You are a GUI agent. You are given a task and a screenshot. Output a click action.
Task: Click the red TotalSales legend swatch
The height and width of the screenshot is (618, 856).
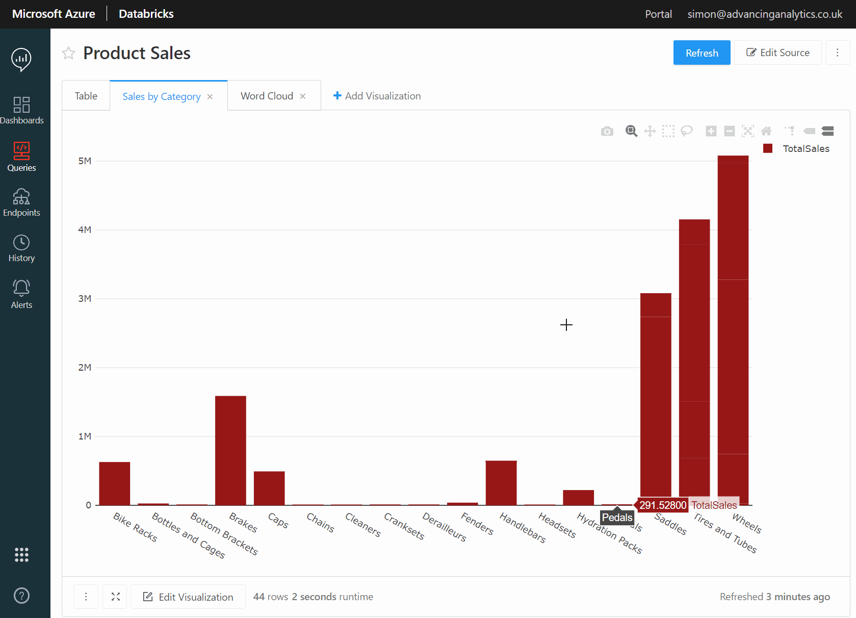[x=768, y=148]
